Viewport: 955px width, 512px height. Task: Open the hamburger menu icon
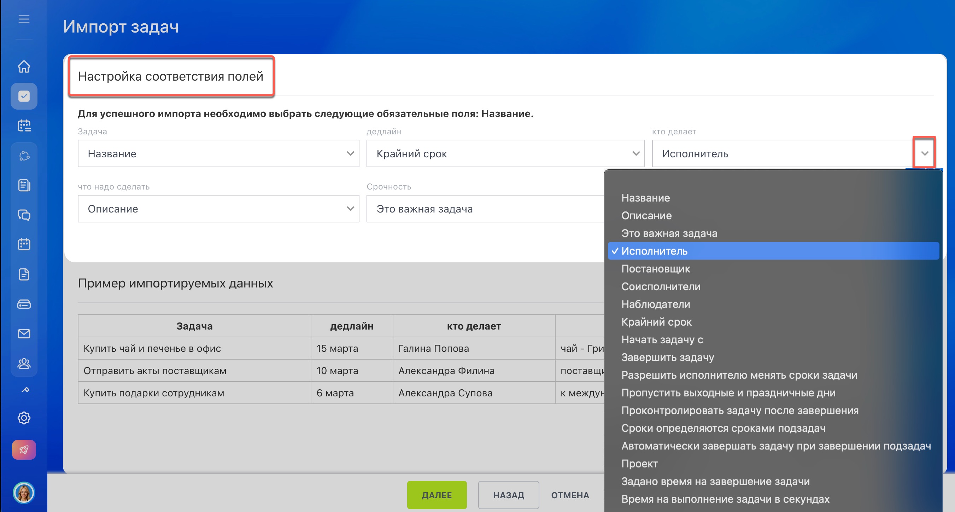tap(24, 19)
